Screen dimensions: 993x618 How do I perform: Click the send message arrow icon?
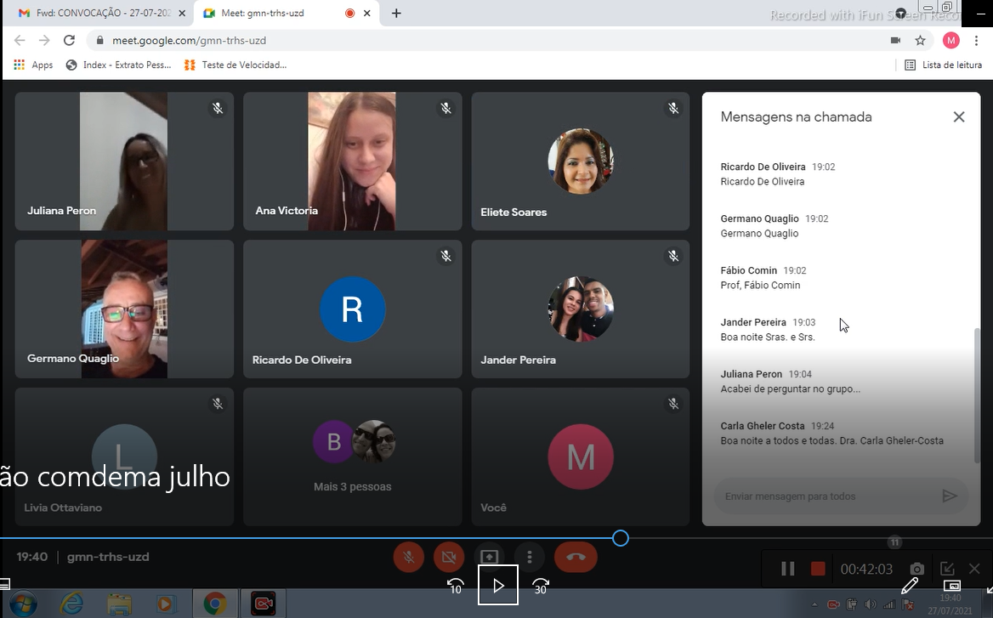[950, 496]
